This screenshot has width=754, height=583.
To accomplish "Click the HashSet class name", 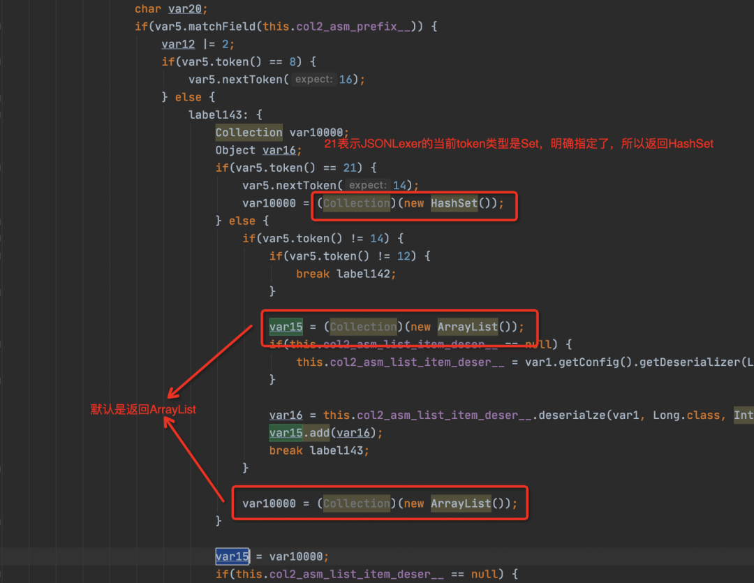I will (454, 203).
